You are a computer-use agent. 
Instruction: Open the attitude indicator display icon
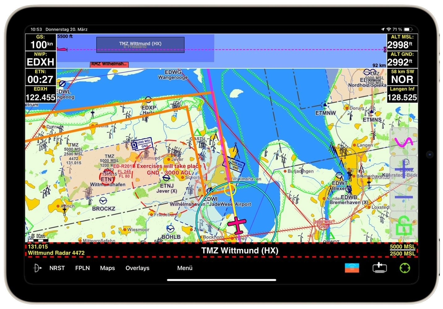pos(351,268)
